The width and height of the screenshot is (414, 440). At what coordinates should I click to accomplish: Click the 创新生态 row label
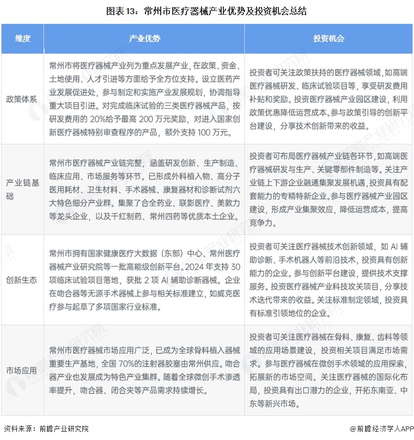[22, 280]
